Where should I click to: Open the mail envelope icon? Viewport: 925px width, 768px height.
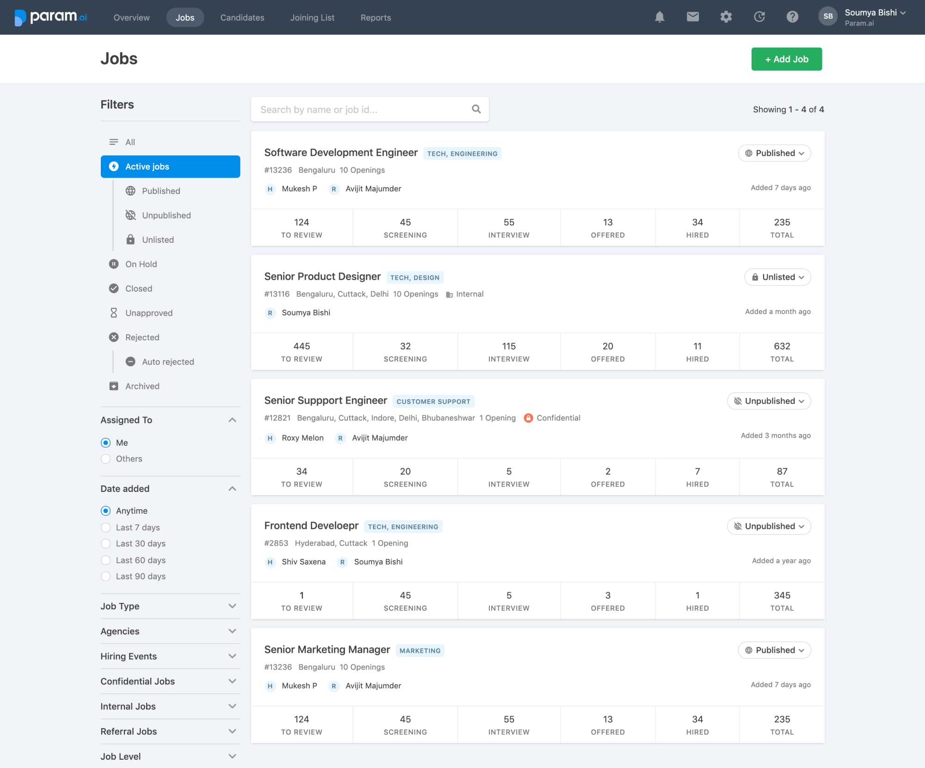coord(693,17)
